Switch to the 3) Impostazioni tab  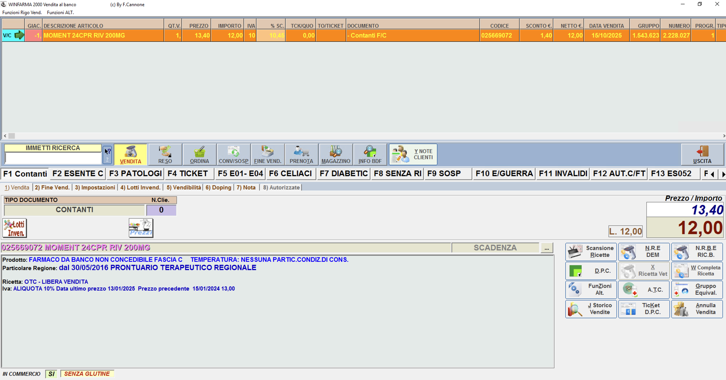(x=95, y=188)
